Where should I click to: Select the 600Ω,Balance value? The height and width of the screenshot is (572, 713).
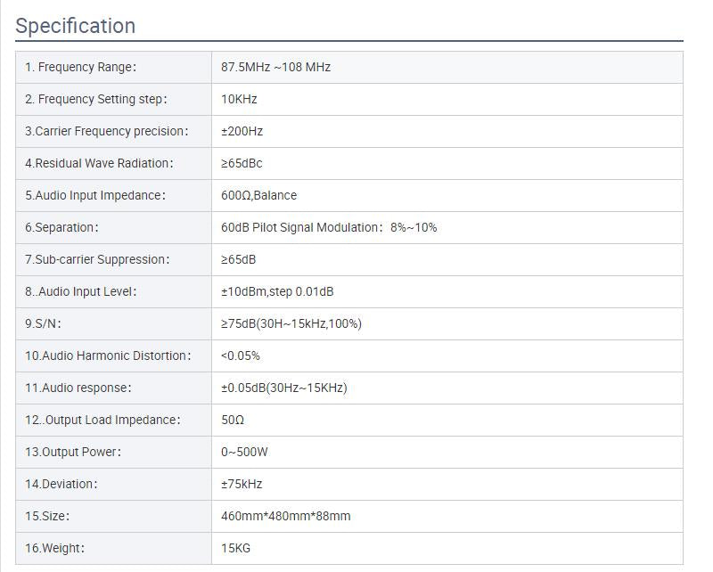coord(259,195)
